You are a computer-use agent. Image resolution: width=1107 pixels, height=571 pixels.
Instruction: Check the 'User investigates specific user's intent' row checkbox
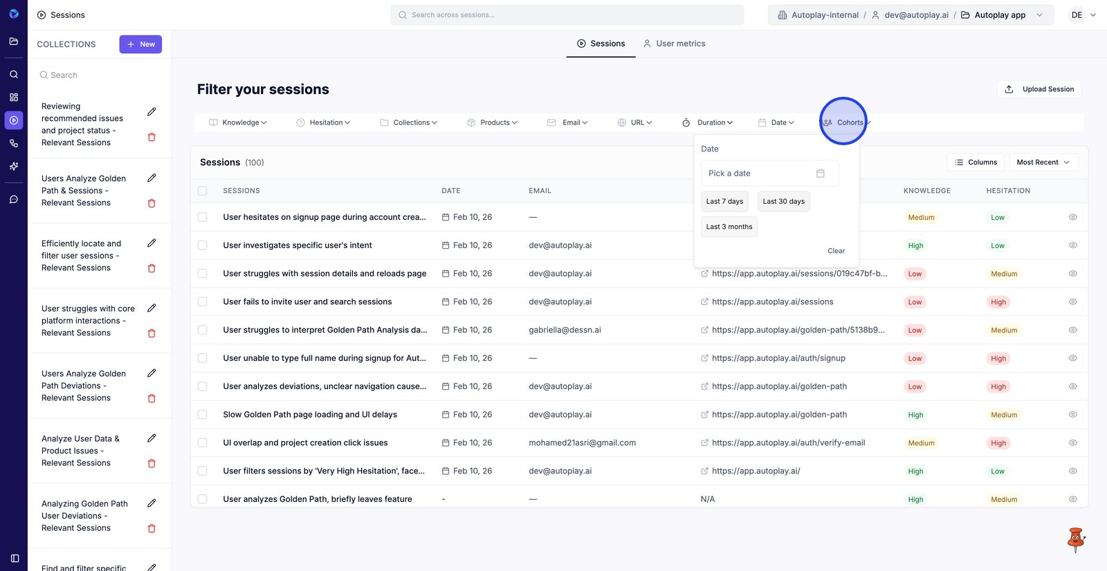click(x=203, y=245)
